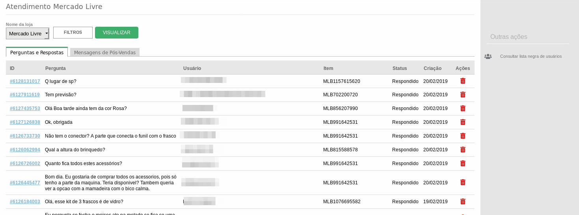
Task: Switch to Mensagens de Pós-Vendas tab
Action: pyautogui.click(x=105, y=52)
